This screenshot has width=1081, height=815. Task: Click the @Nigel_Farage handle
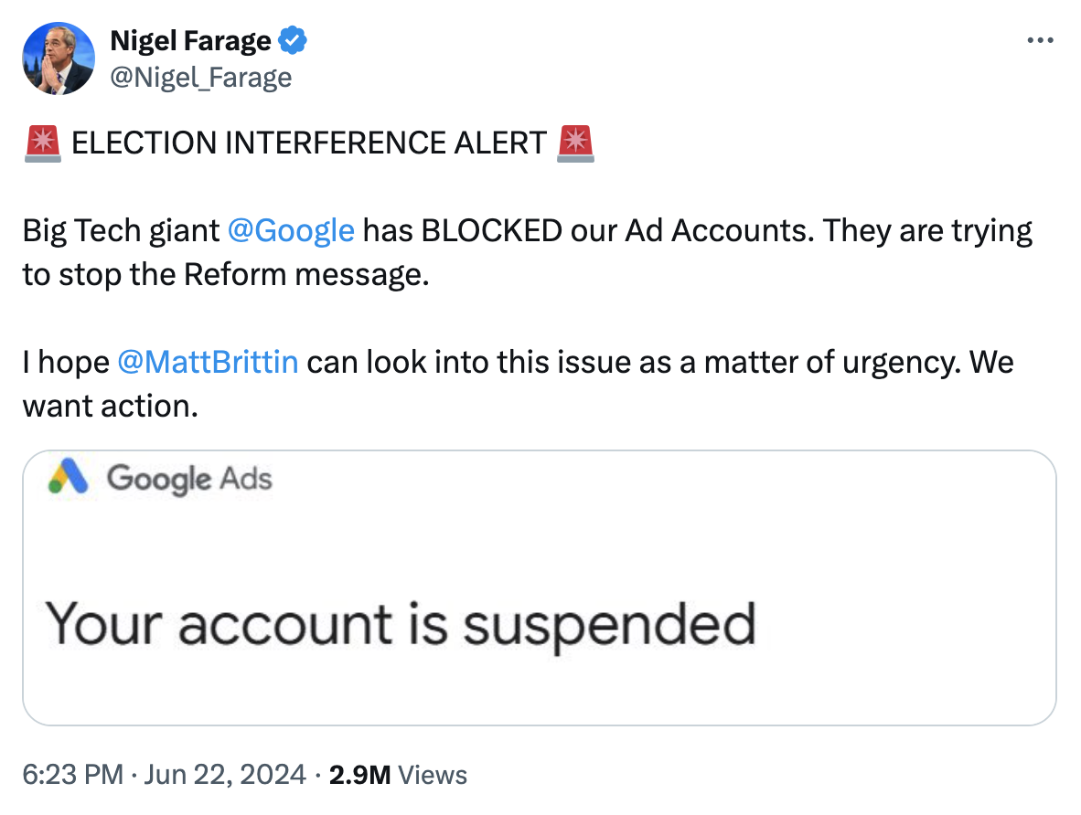[x=200, y=78]
